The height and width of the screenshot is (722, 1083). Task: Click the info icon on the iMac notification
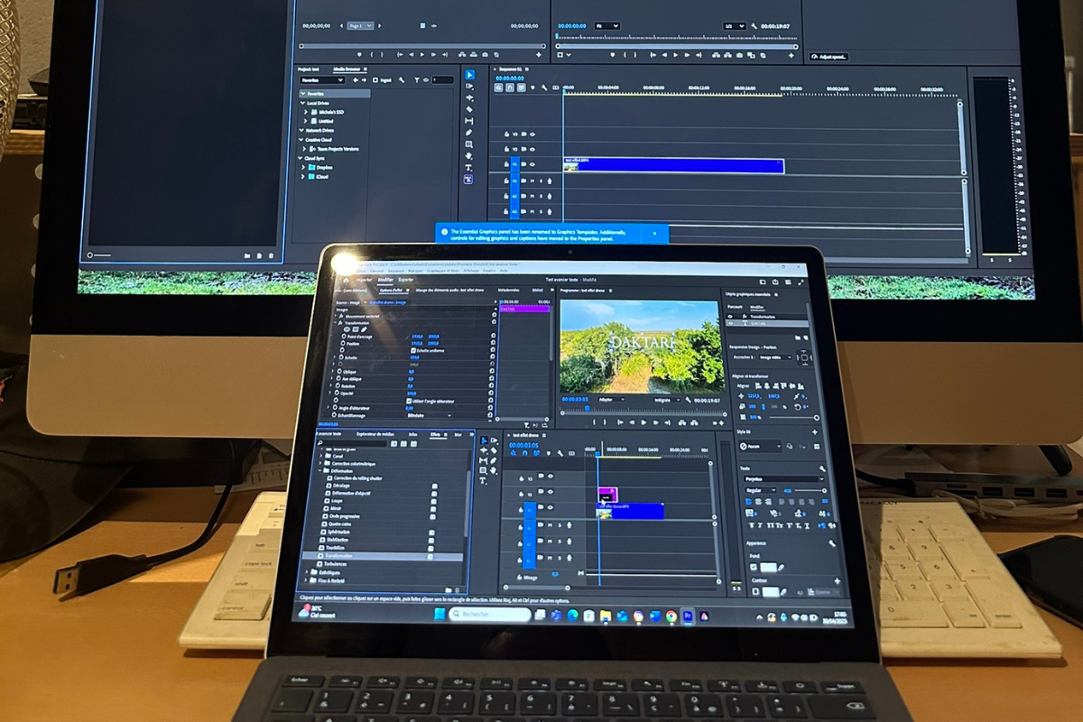tap(444, 233)
